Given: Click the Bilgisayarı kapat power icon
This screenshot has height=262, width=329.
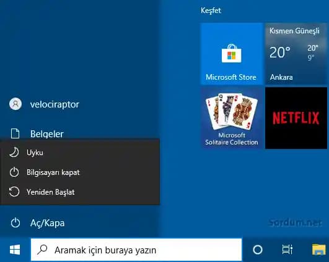Looking at the screenshot, I should 14,172.
